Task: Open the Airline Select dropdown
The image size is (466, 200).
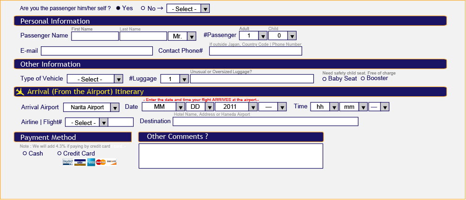Action: [x=86, y=122]
